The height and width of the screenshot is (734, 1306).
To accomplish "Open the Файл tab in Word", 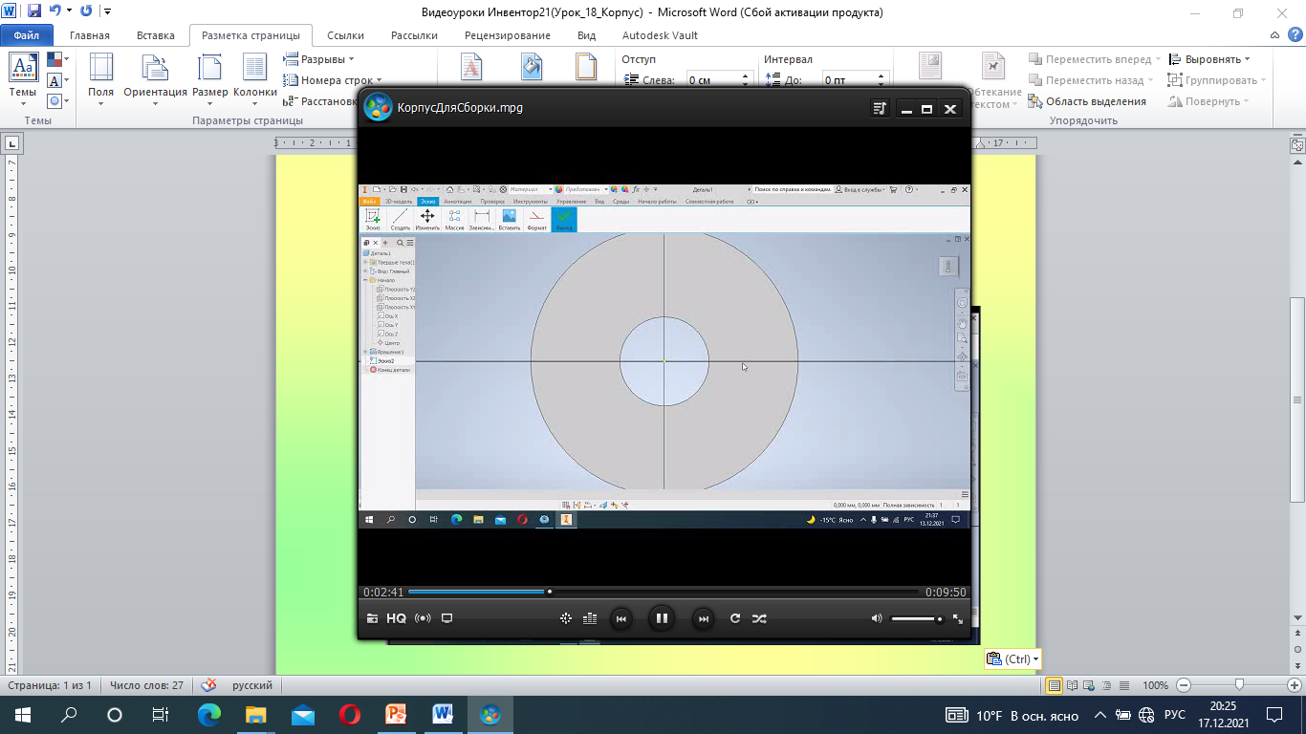I will (x=27, y=35).
